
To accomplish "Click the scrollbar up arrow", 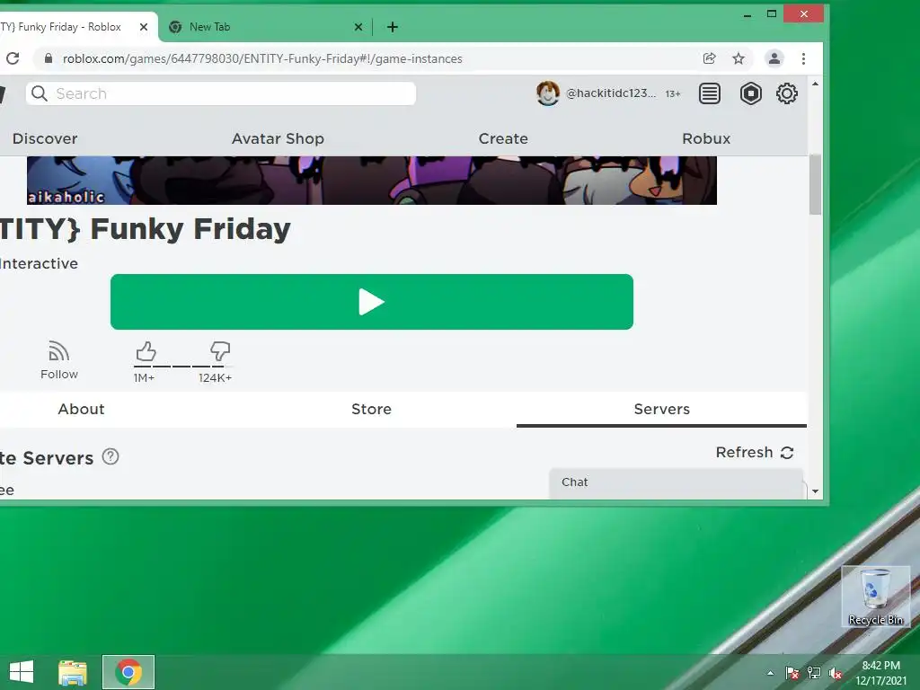I will (815, 84).
